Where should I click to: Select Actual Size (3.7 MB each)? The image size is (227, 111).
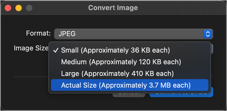point(126,85)
